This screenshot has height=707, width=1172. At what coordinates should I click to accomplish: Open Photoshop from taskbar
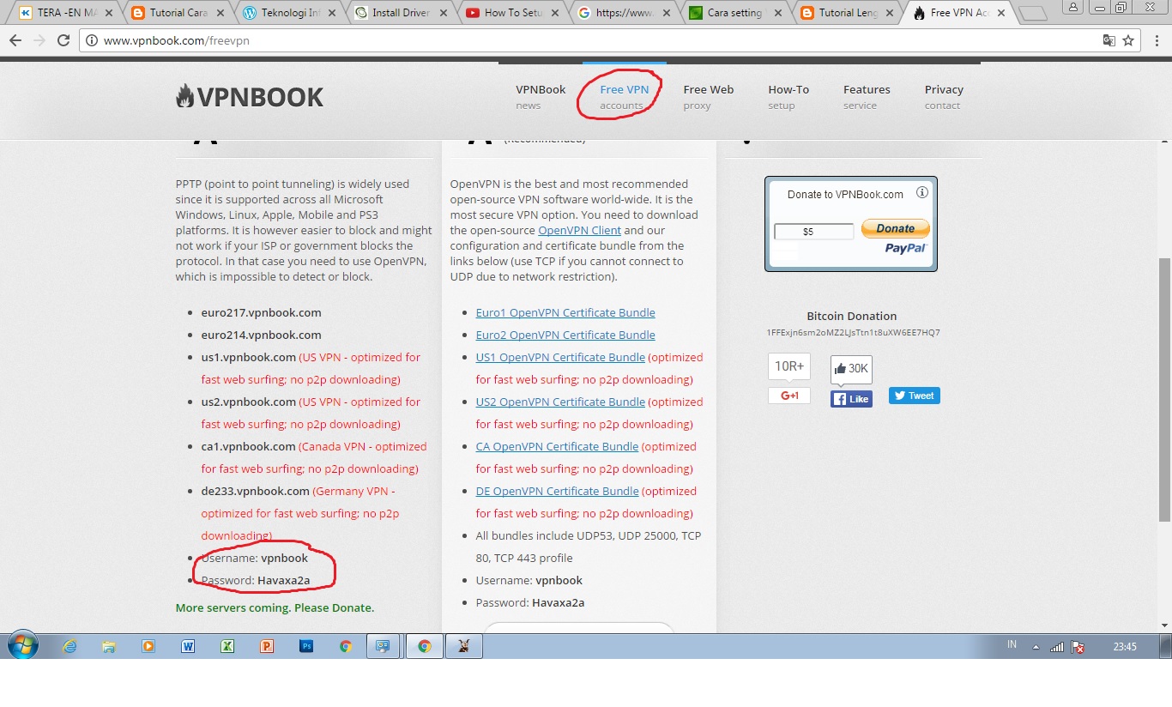tap(306, 647)
